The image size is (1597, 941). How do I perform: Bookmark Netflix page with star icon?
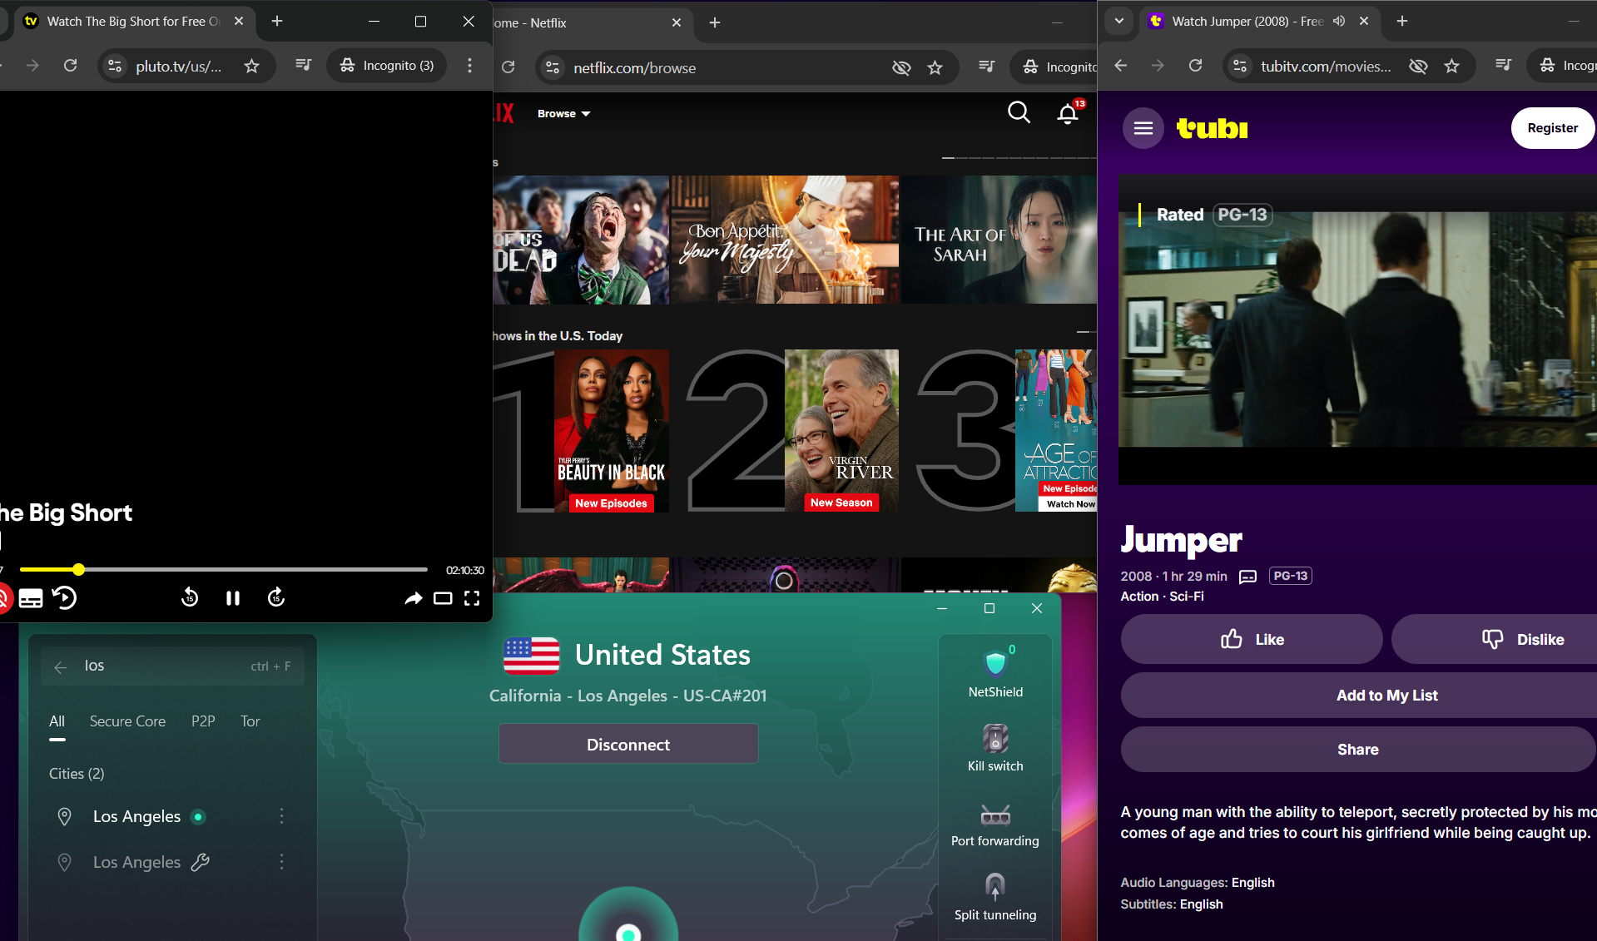point(935,68)
